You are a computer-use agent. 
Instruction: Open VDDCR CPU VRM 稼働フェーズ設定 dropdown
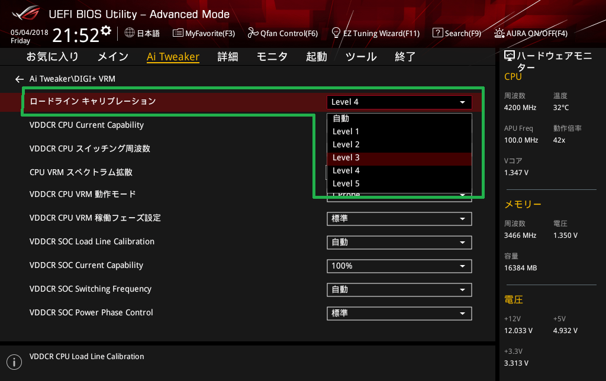click(399, 219)
